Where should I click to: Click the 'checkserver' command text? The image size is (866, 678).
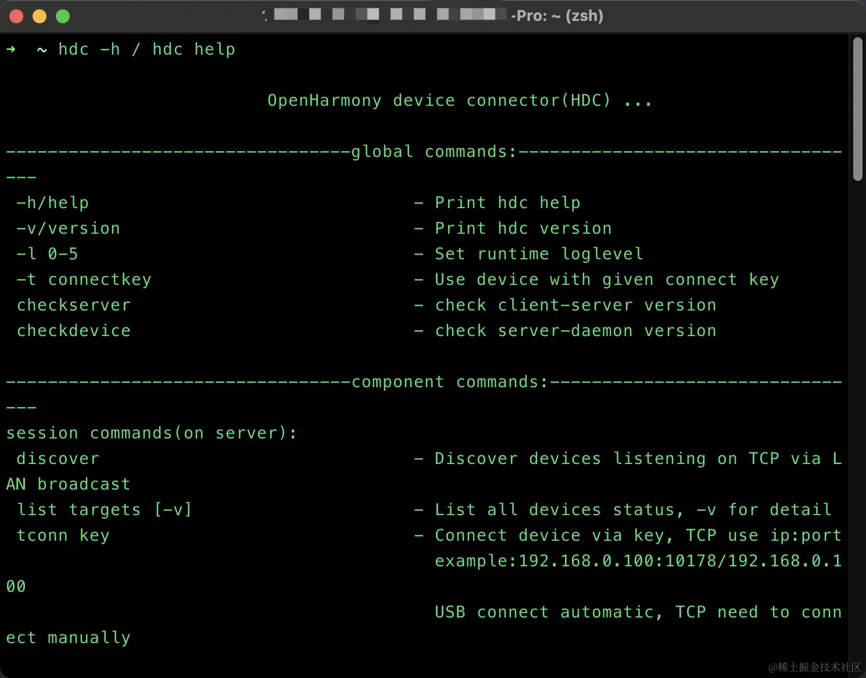(74, 305)
